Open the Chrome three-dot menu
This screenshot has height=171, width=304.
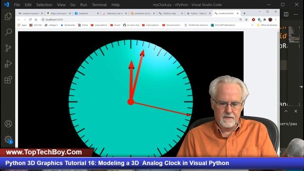pos(275,19)
